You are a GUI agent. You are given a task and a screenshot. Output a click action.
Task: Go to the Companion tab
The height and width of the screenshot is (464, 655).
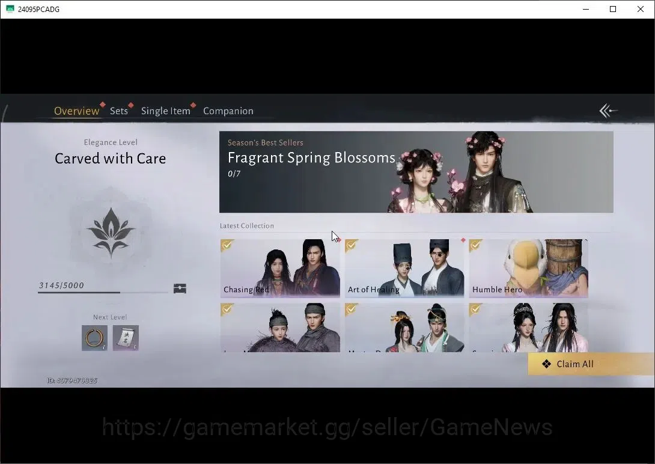(228, 111)
